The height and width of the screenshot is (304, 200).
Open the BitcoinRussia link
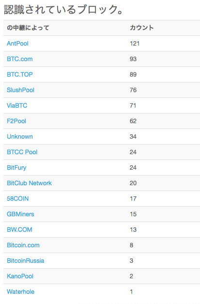26,260
